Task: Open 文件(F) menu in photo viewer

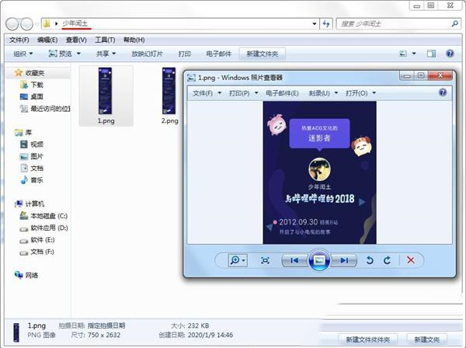Action: point(203,92)
